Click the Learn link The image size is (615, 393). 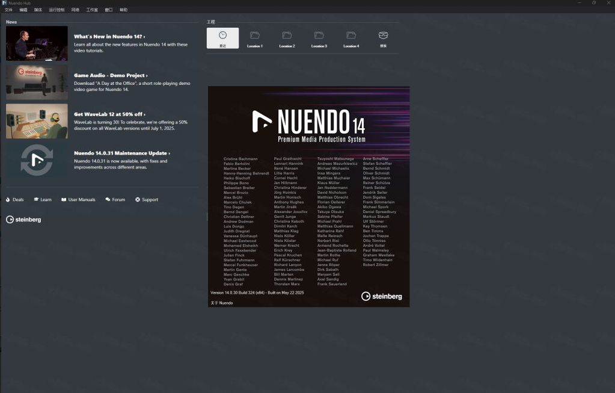pos(43,199)
